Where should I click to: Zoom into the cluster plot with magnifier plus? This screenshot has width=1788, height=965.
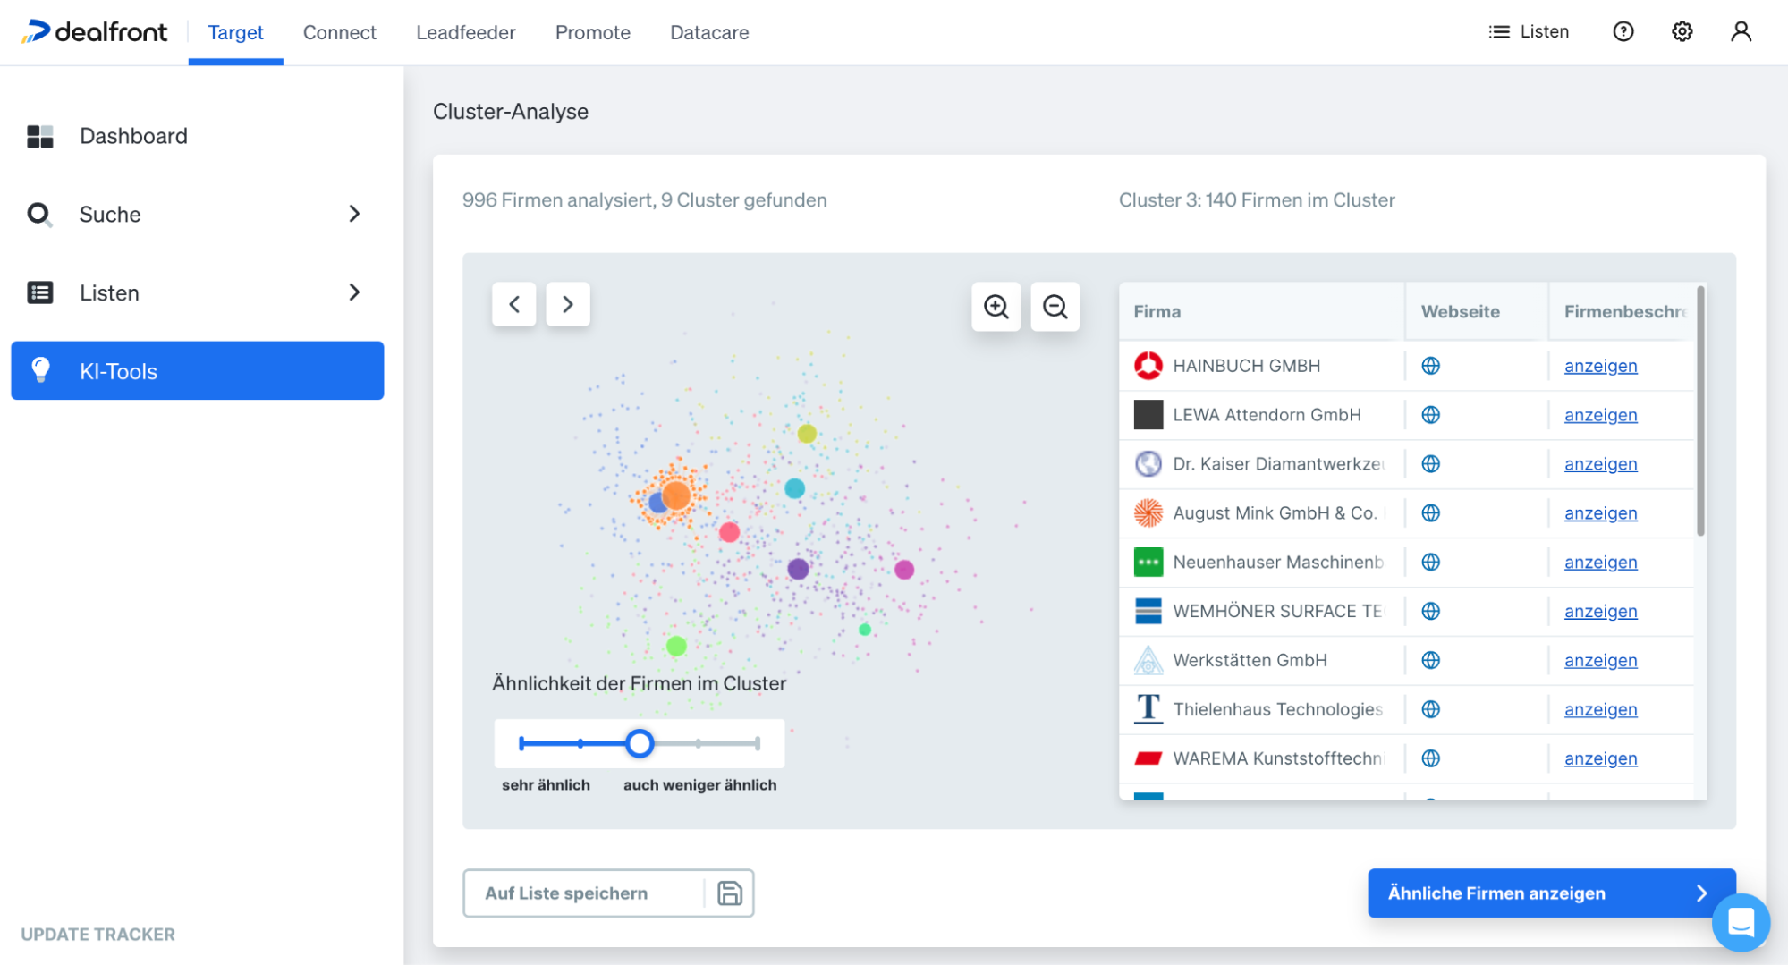pos(996,307)
